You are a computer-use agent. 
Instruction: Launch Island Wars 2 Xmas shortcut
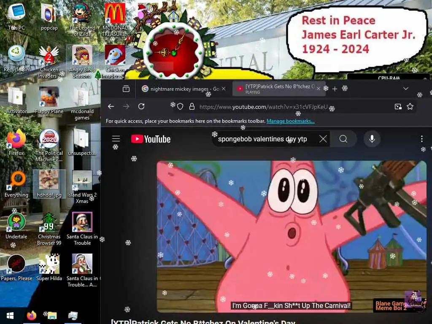[82, 187]
